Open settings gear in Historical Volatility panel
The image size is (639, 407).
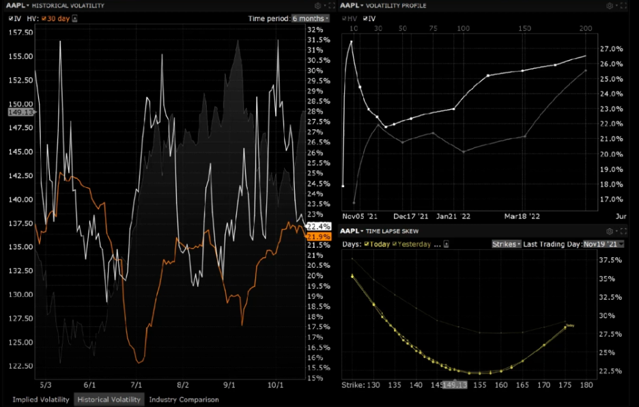coord(318,5)
